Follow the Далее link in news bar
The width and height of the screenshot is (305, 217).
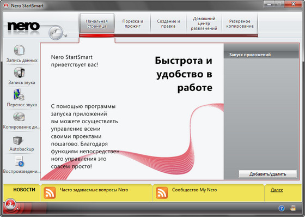(277, 190)
